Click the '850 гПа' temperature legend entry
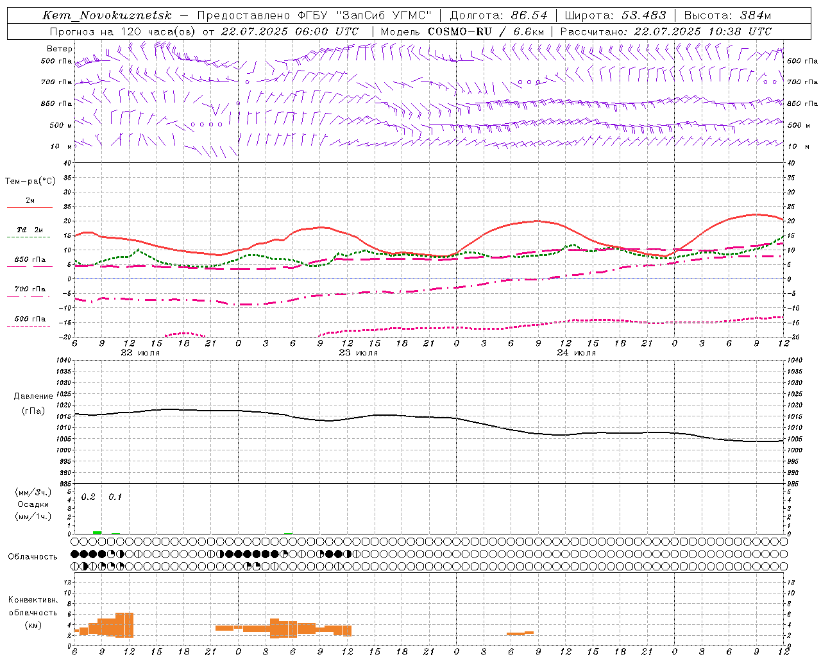 tap(30, 260)
